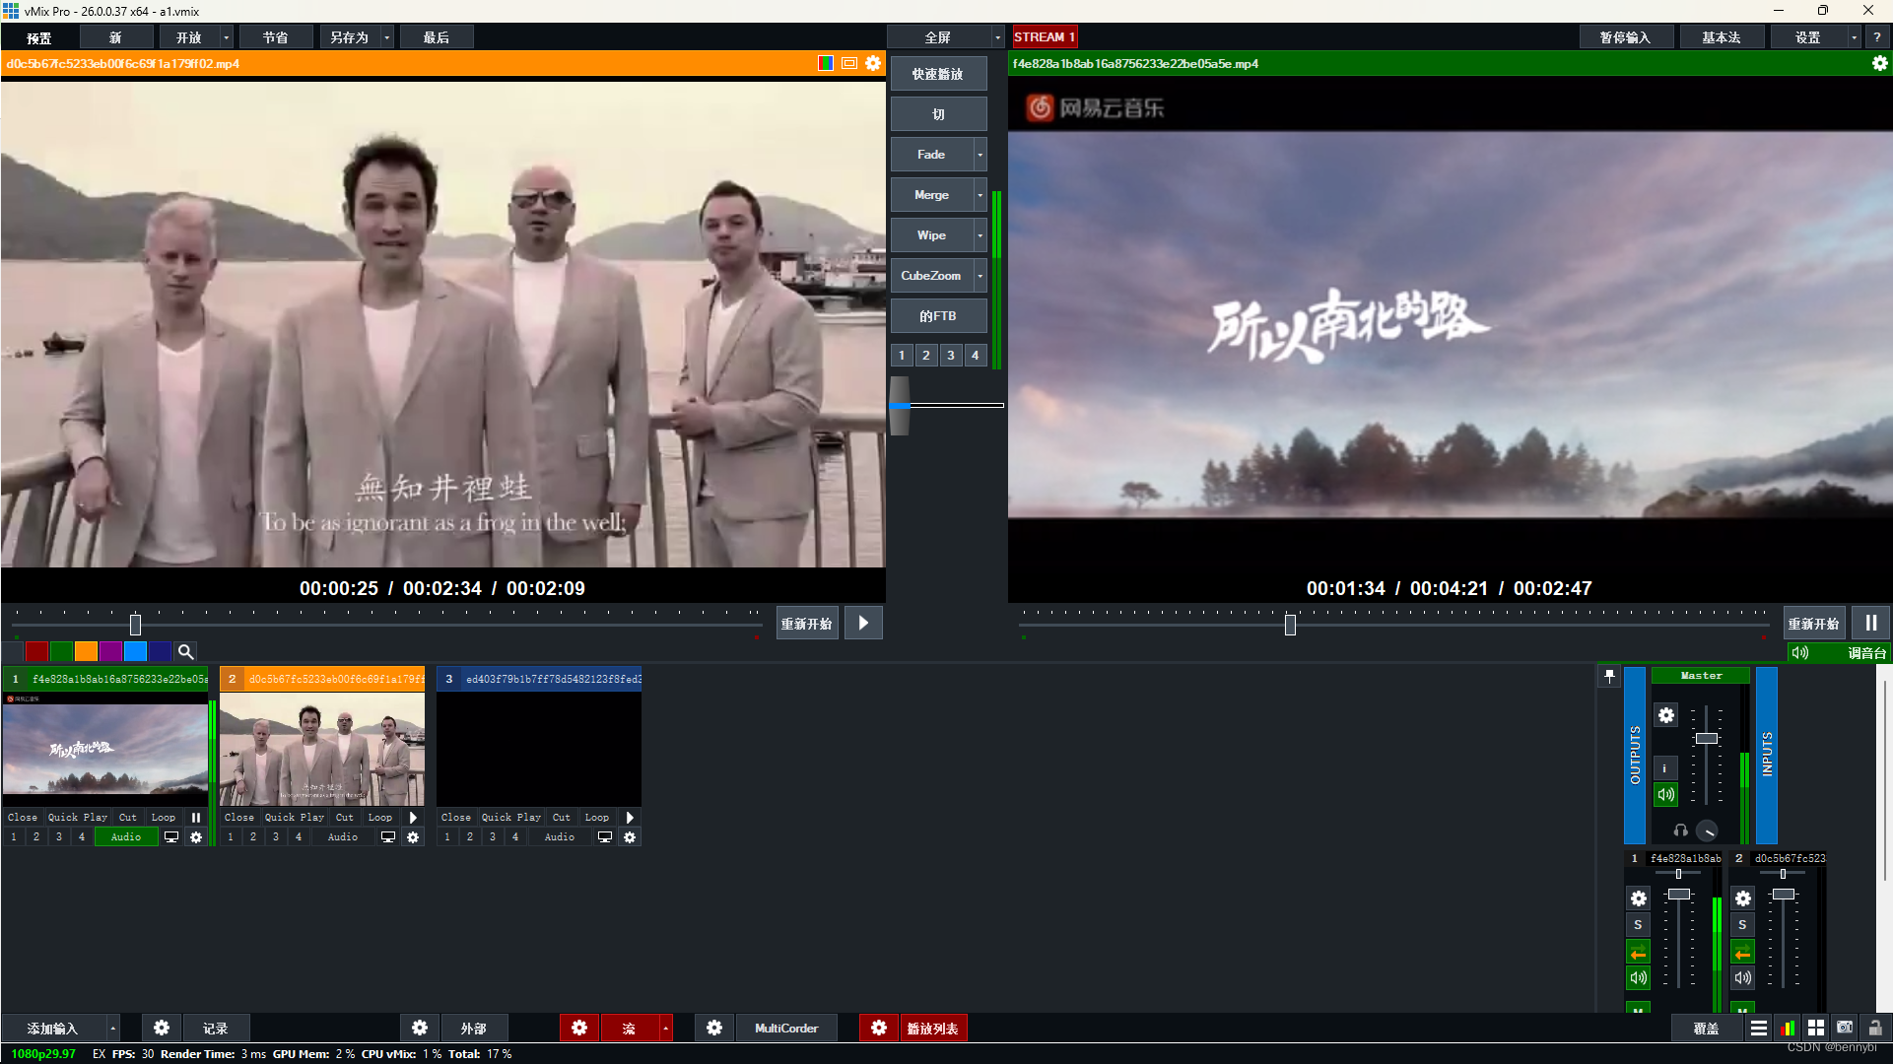
Task: Mute the Master audio output
Action: coord(1665,794)
